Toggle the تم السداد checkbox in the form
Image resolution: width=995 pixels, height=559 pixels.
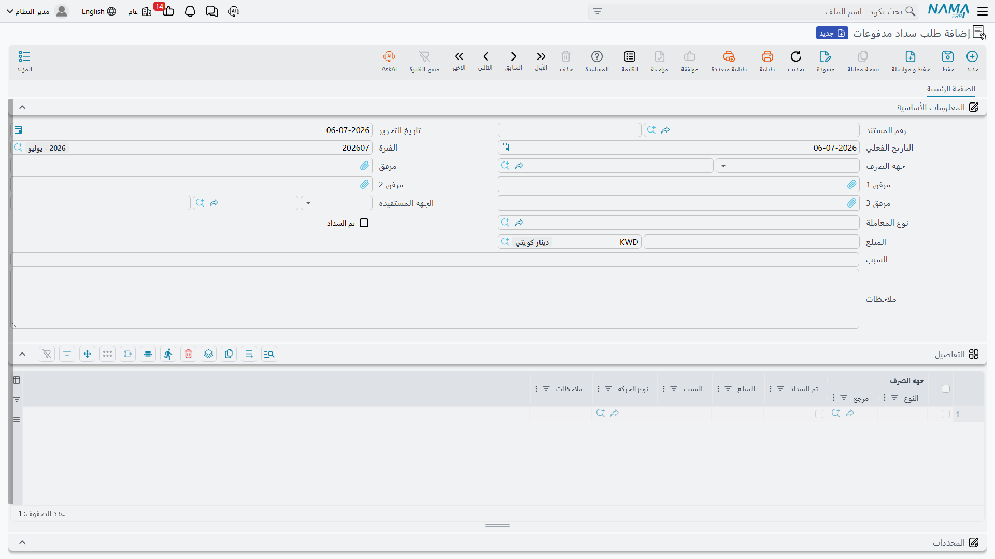click(x=364, y=223)
